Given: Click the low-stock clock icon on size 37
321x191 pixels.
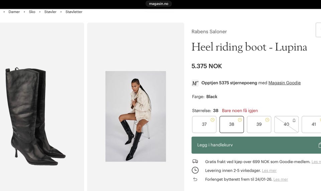Looking at the screenshot, I should pos(212,120).
